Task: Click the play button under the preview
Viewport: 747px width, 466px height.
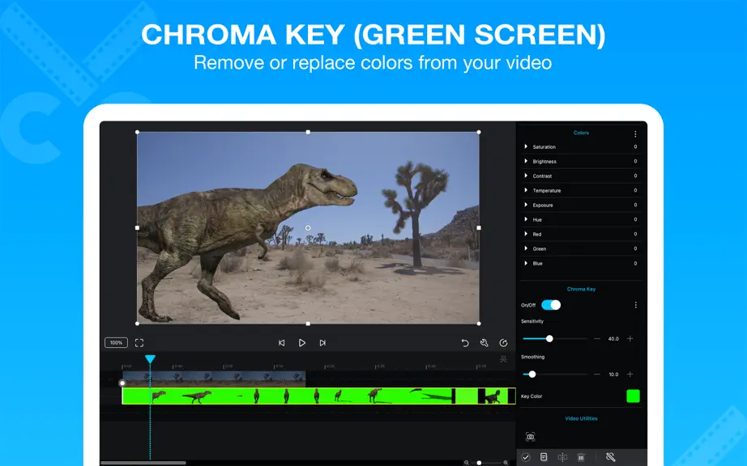Action: coord(302,343)
